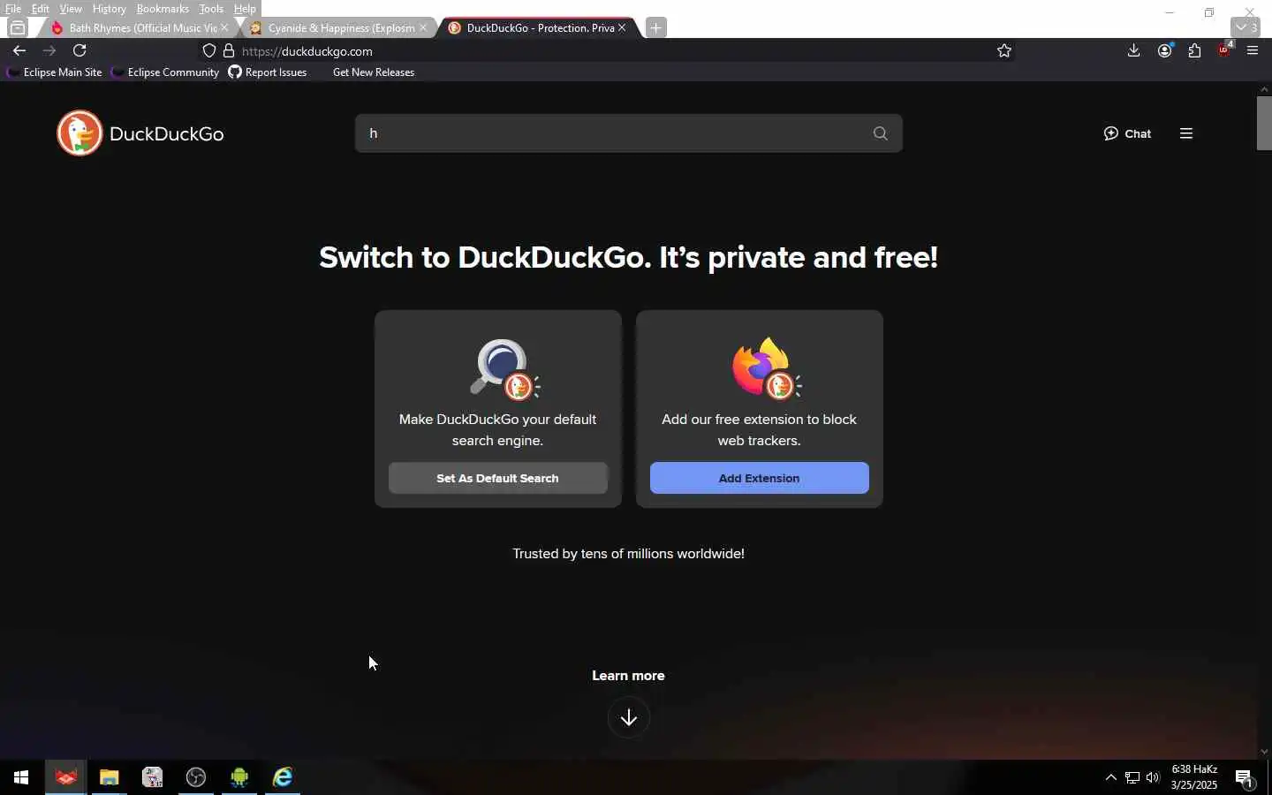1272x795 pixels.
Task: Open the red browser app in taskbar
Action: tap(65, 777)
